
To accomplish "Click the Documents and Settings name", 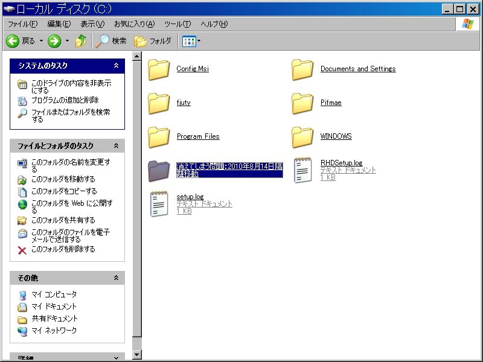I will tap(358, 69).
